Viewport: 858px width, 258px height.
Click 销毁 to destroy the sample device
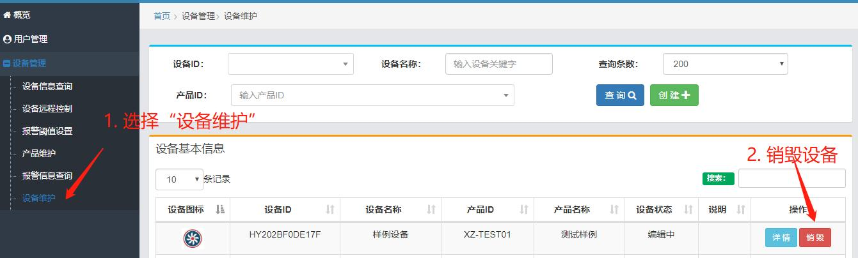[815, 238]
